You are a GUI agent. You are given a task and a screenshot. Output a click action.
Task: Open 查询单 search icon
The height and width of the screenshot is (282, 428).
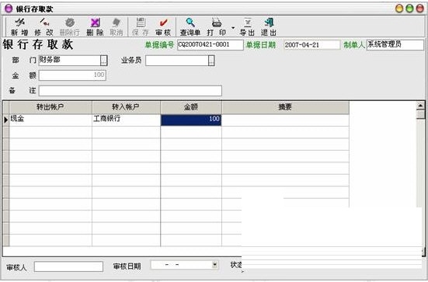190,22
